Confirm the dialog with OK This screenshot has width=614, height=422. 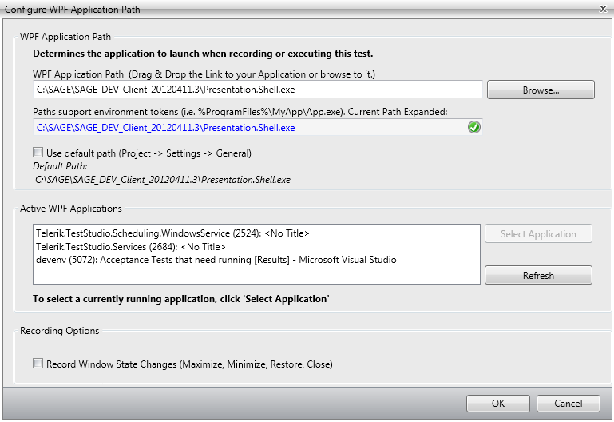[498, 403]
